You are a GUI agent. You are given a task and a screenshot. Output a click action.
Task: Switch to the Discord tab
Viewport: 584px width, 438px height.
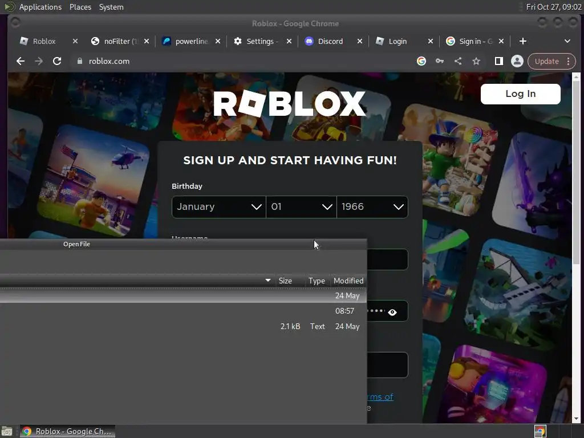coord(330,41)
